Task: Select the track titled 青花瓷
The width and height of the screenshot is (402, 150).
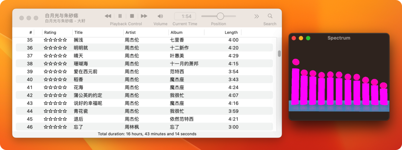Action: click(x=81, y=111)
